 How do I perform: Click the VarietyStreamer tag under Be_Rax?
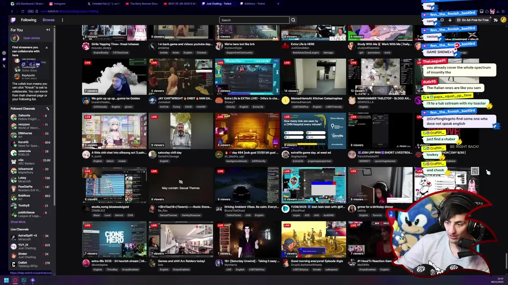[191, 215]
